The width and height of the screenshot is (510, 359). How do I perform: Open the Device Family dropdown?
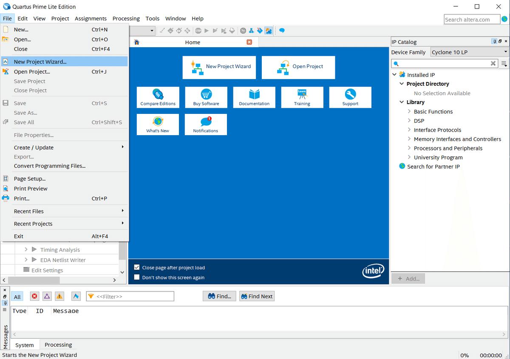[x=470, y=52]
